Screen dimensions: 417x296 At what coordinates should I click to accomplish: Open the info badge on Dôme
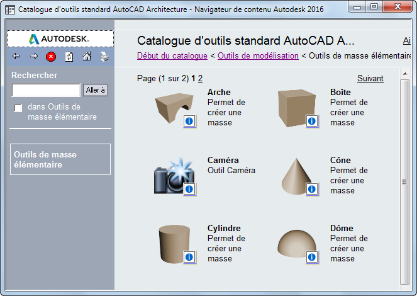coord(312,257)
